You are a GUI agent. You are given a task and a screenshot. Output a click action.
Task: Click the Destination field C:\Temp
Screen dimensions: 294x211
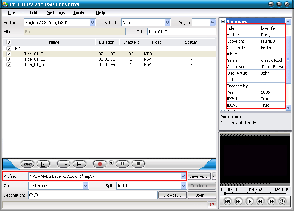point(93,195)
